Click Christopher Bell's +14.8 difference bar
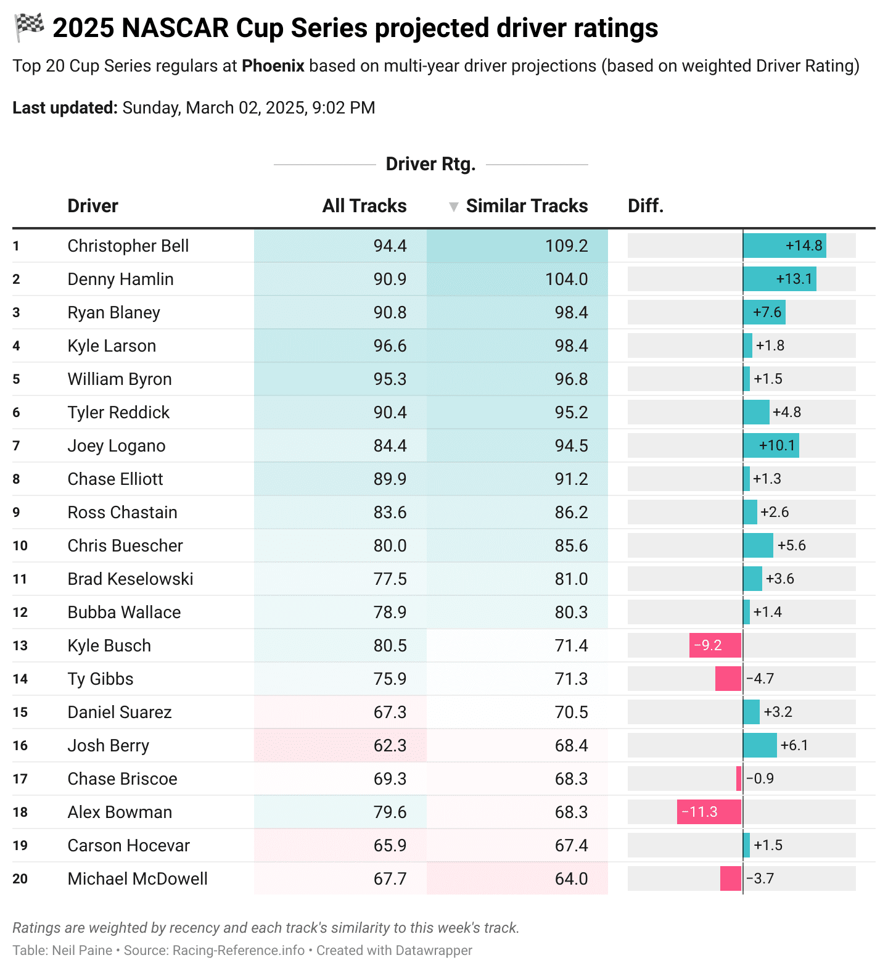Viewport: 888px width, 971px height. pyautogui.click(x=784, y=246)
